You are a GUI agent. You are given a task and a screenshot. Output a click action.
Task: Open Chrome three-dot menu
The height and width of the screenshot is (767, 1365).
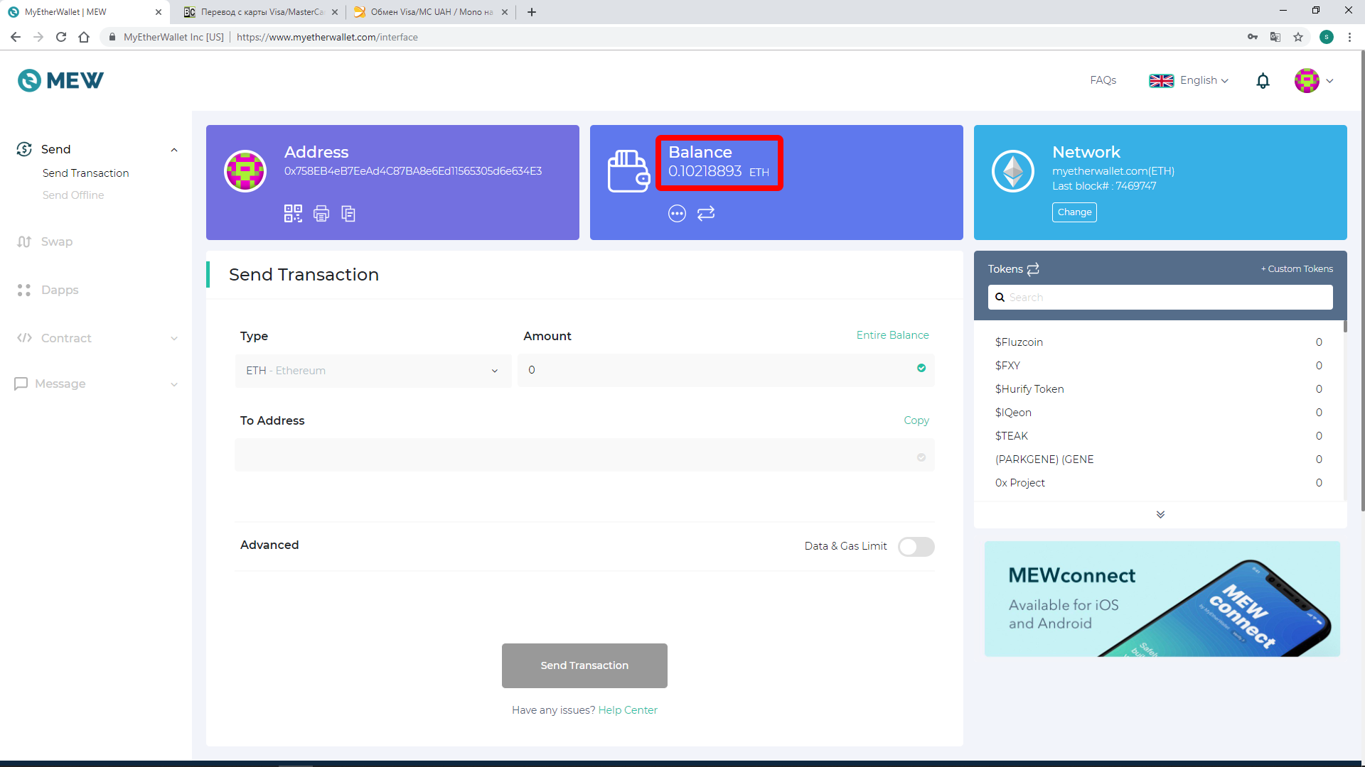(1349, 37)
